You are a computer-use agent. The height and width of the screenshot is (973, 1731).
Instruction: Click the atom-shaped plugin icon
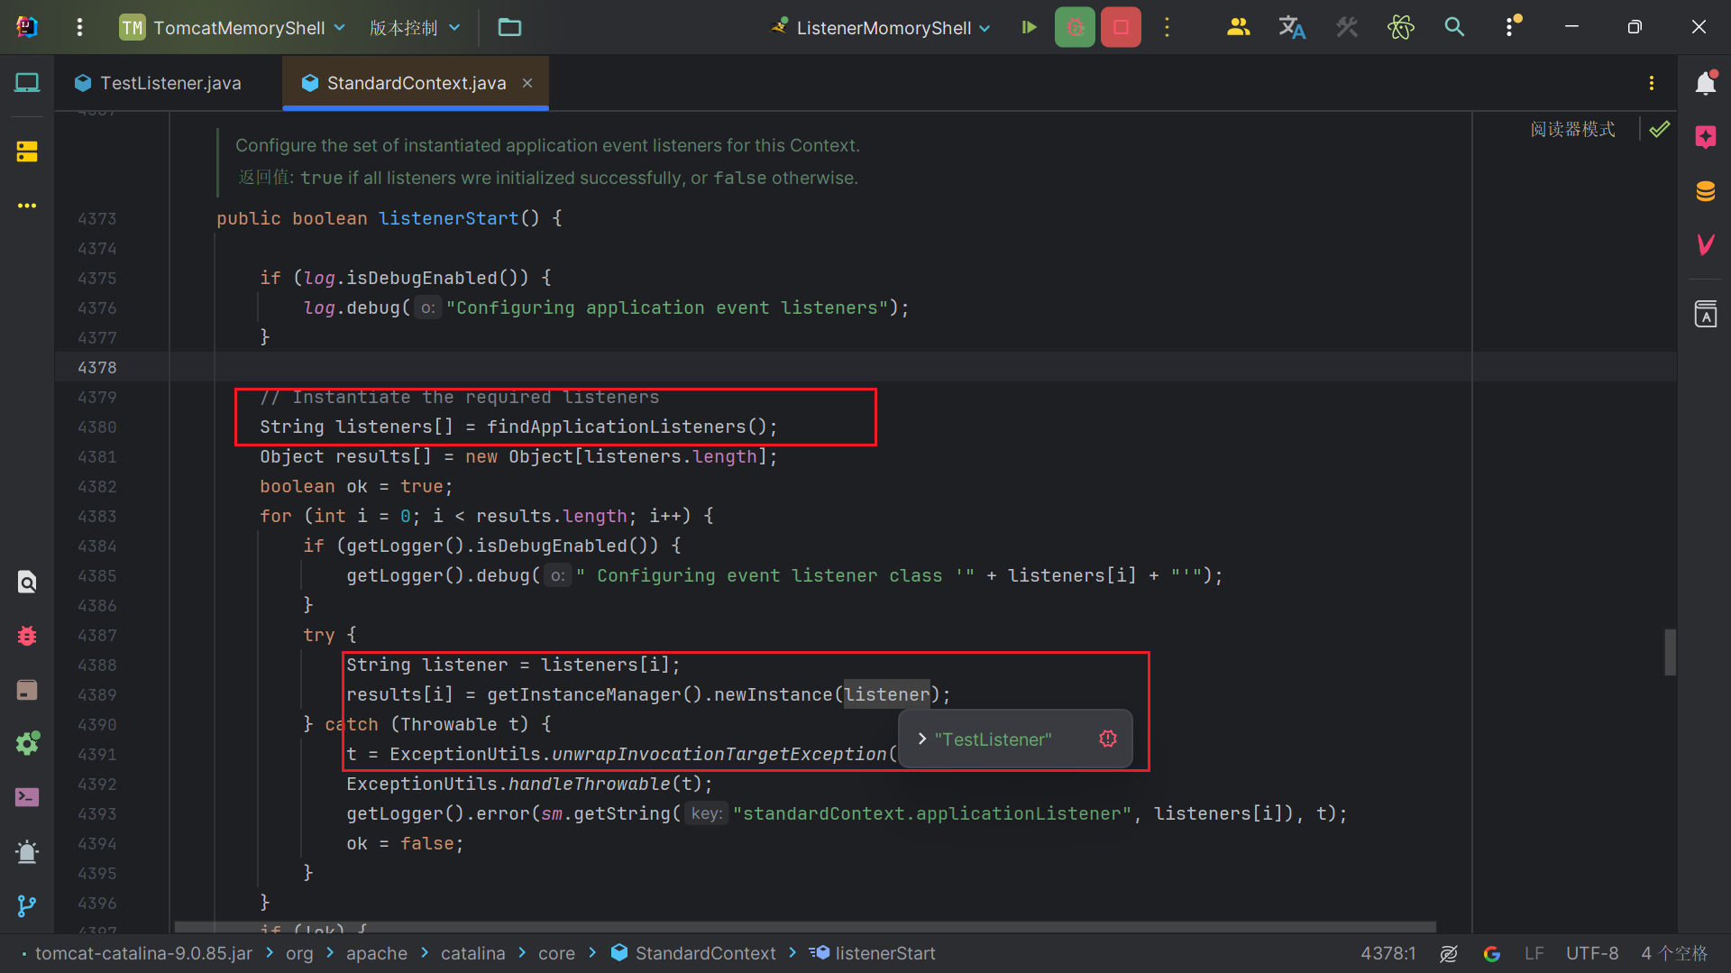1401,27
